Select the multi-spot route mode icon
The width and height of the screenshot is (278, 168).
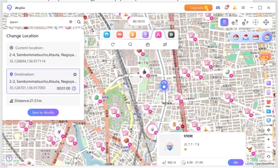[x=245, y=22]
